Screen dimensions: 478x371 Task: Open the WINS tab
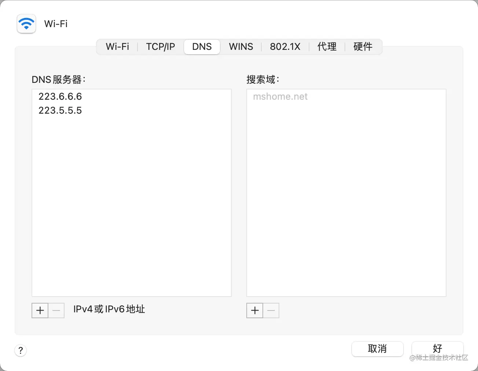coord(241,47)
